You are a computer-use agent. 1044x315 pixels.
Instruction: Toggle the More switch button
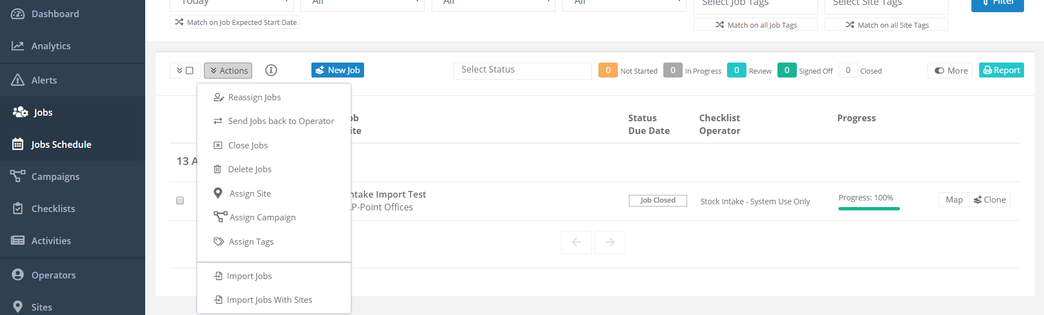[950, 71]
